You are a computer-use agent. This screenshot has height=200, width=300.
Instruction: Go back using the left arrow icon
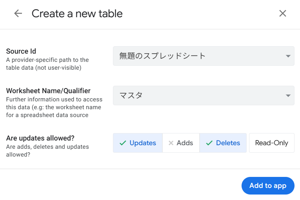point(18,14)
